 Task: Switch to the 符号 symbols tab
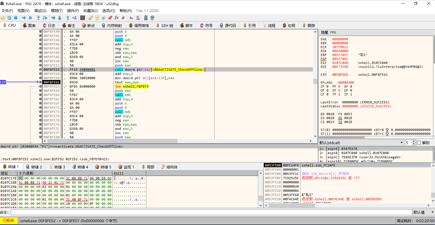(x=206, y=25)
